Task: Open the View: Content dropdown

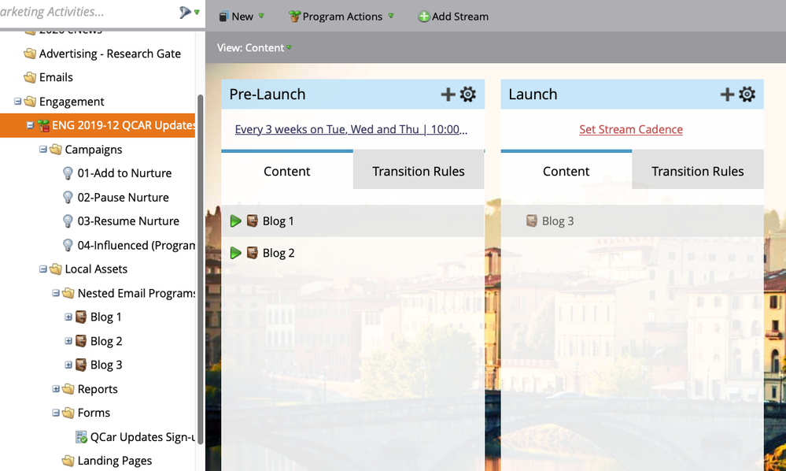Action: coord(254,48)
